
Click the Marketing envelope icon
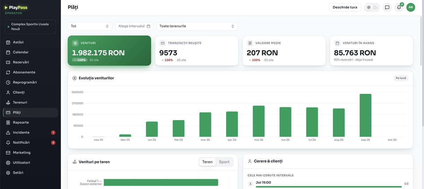[8, 153]
